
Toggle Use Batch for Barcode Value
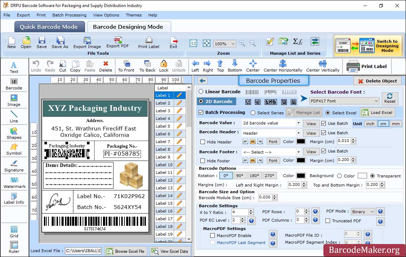pyautogui.click(x=324, y=123)
